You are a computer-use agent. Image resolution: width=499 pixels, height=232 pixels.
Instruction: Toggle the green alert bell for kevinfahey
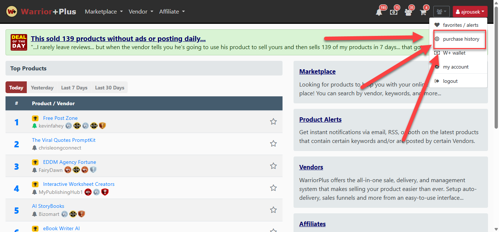tap(34, 126)
